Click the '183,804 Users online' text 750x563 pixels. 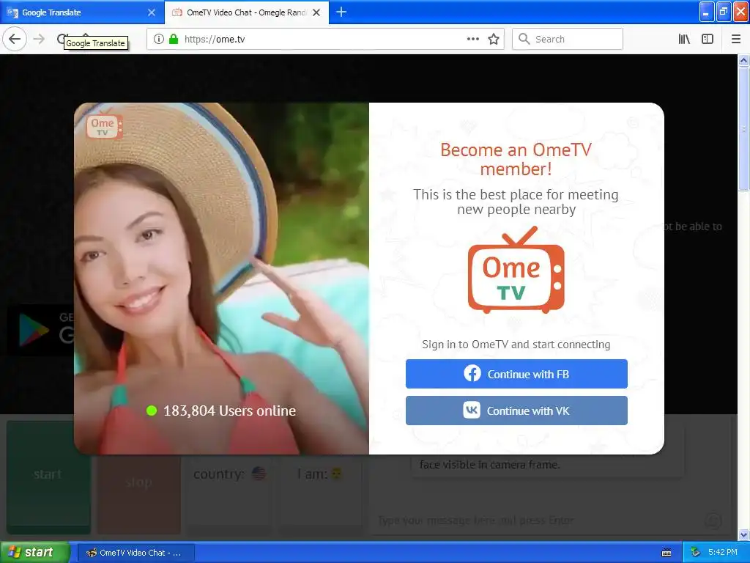(x=229, y=411)
